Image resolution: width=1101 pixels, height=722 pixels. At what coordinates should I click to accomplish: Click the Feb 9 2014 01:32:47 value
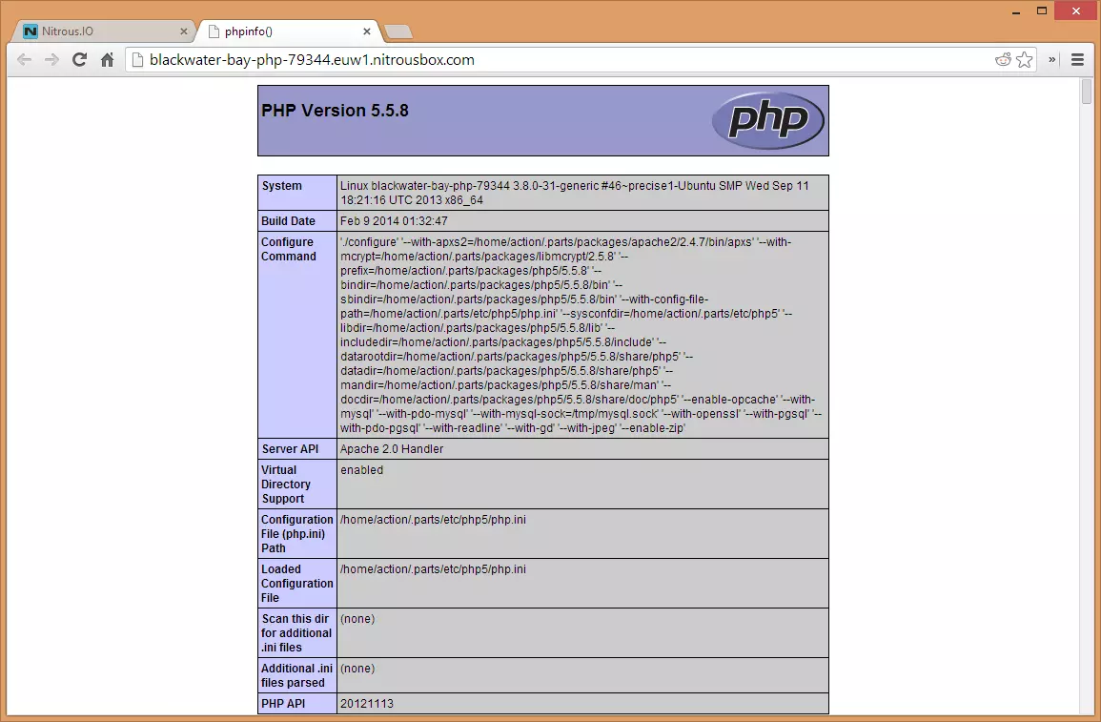394,220
